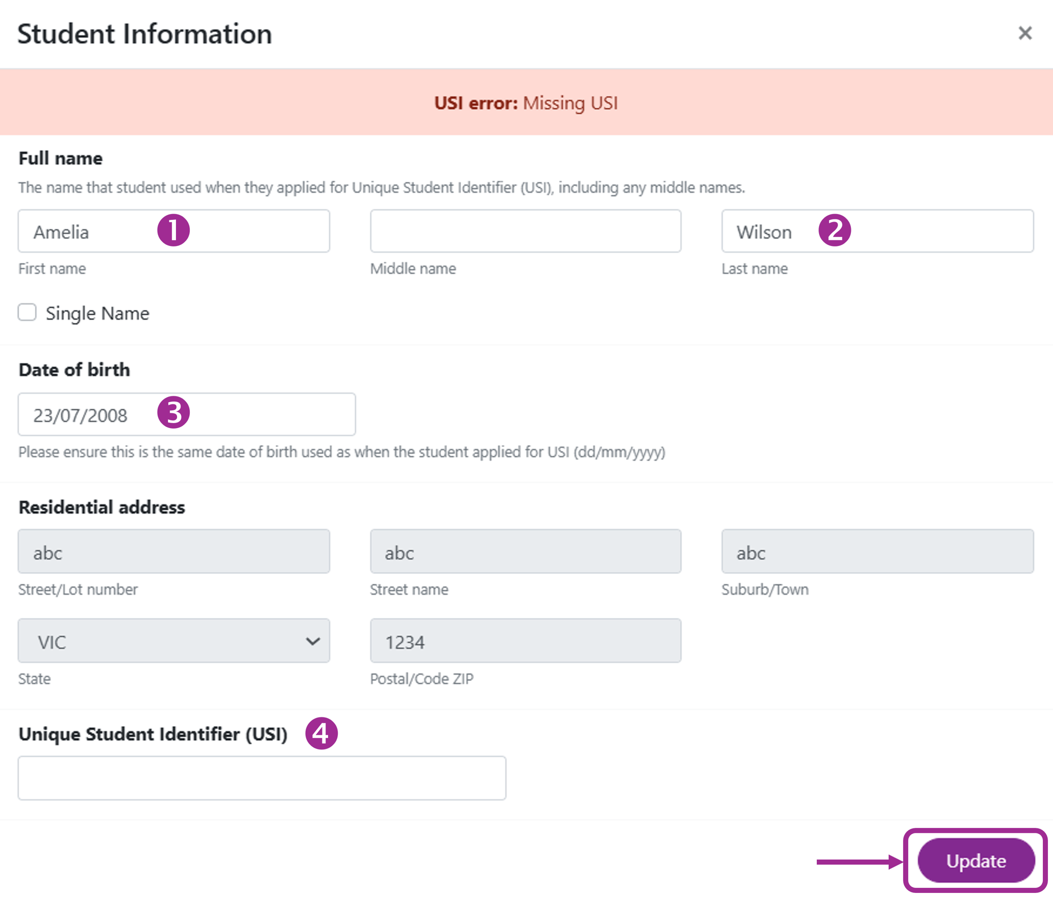Screen dimensions: 1053x898
Task: Click the USI error Missing USI banner
Action: click(x=526, y=102)
